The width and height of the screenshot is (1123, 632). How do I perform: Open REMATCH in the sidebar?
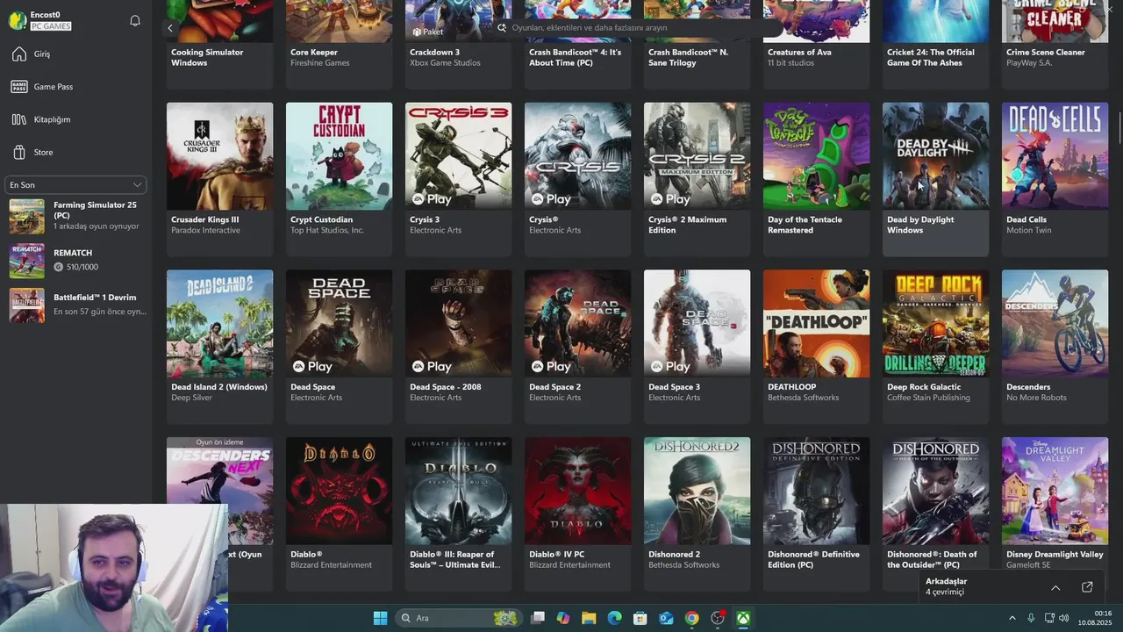pyautogui.click(x=75, y=260)
